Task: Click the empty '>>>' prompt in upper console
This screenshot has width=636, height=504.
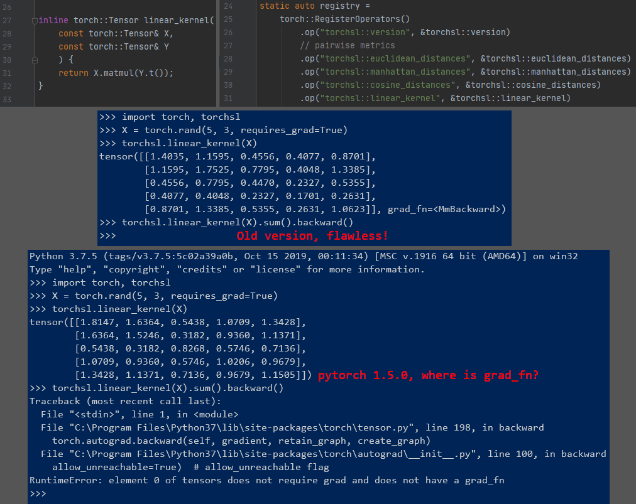Action: pos(108,236)
